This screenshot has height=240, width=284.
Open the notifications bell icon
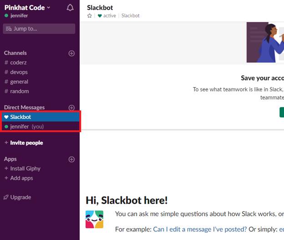[x=70, y=8]
